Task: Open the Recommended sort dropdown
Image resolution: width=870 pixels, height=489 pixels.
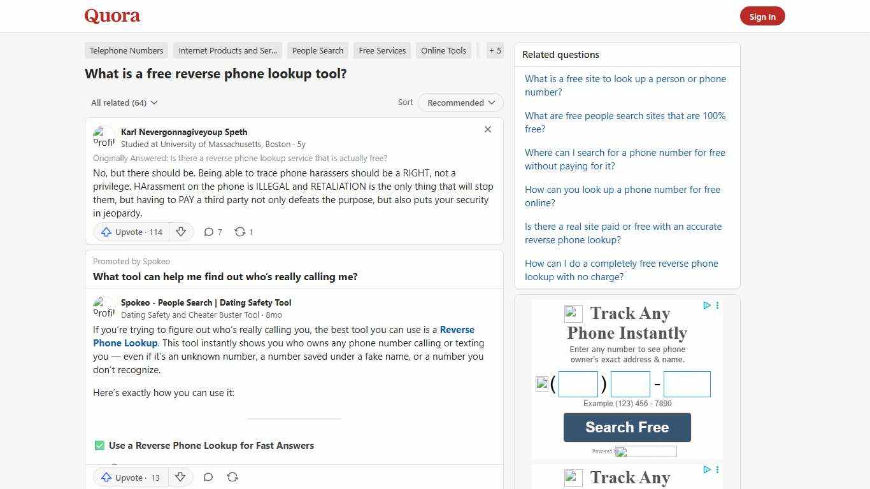Action: [x=460, y=103]
